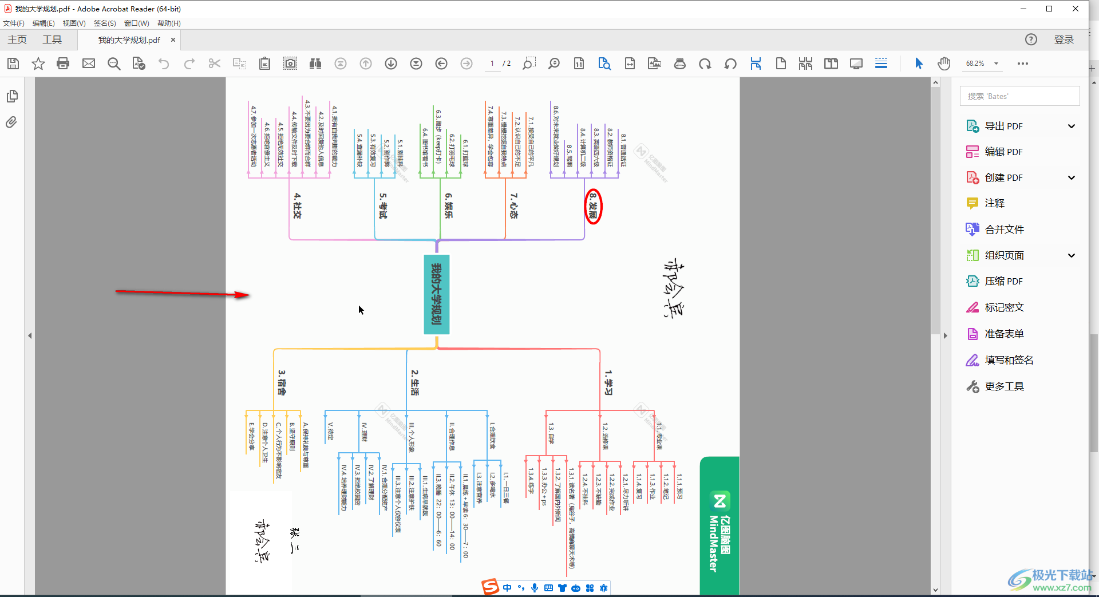Open the 帮助(H) menu

[169, 23]
